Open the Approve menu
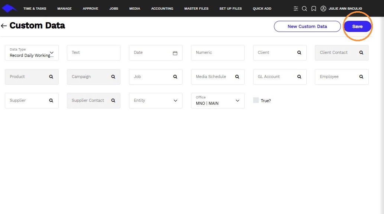 (x=90, y=9)
